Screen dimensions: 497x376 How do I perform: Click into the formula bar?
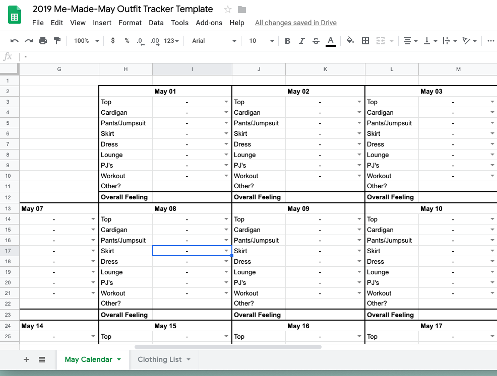[258, 57]
